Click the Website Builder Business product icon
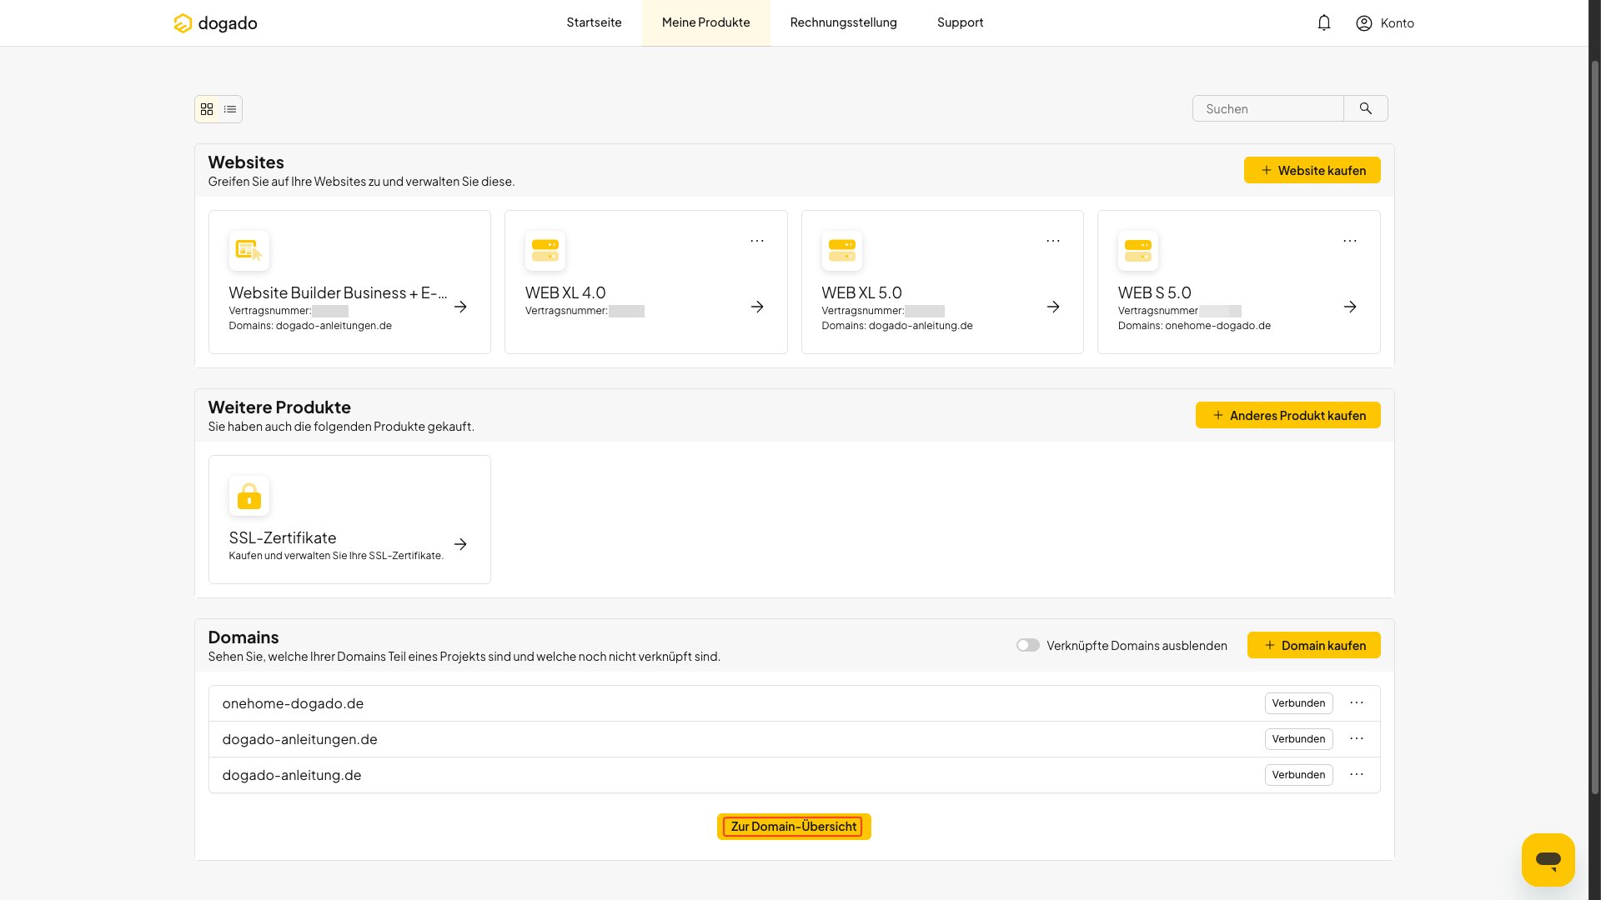Screen dimensions: 1601x900 (x=249, y=251)
